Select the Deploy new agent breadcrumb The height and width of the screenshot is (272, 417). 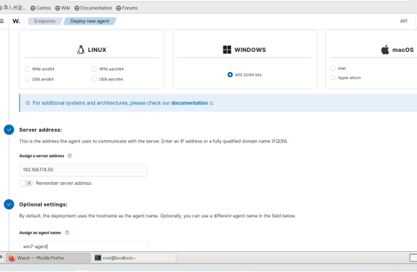tap(89, 21)
